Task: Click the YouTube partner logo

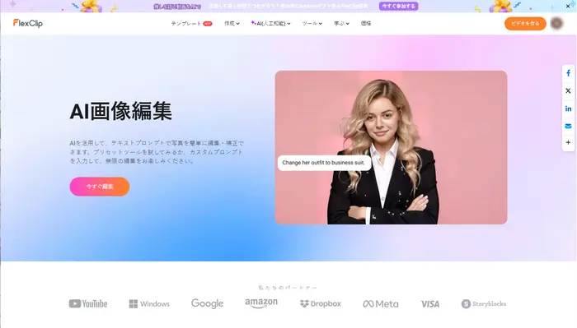Action: click(88, 304)
